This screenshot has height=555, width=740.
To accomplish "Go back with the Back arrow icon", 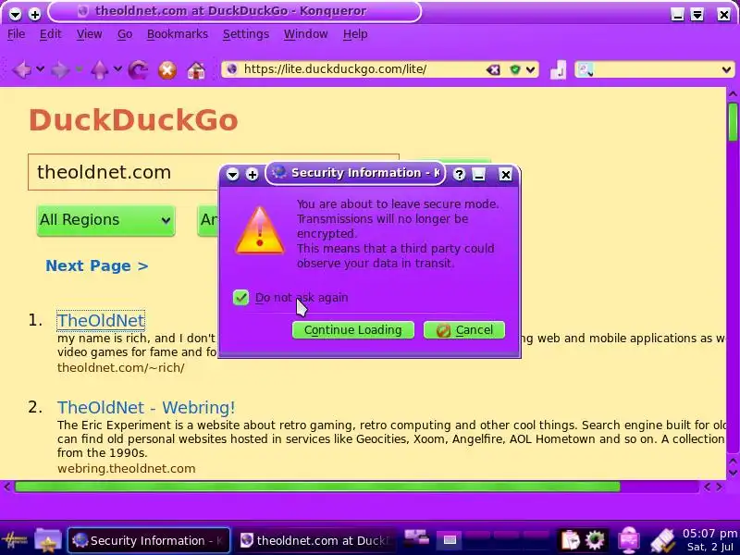I will tap(21, 70).
